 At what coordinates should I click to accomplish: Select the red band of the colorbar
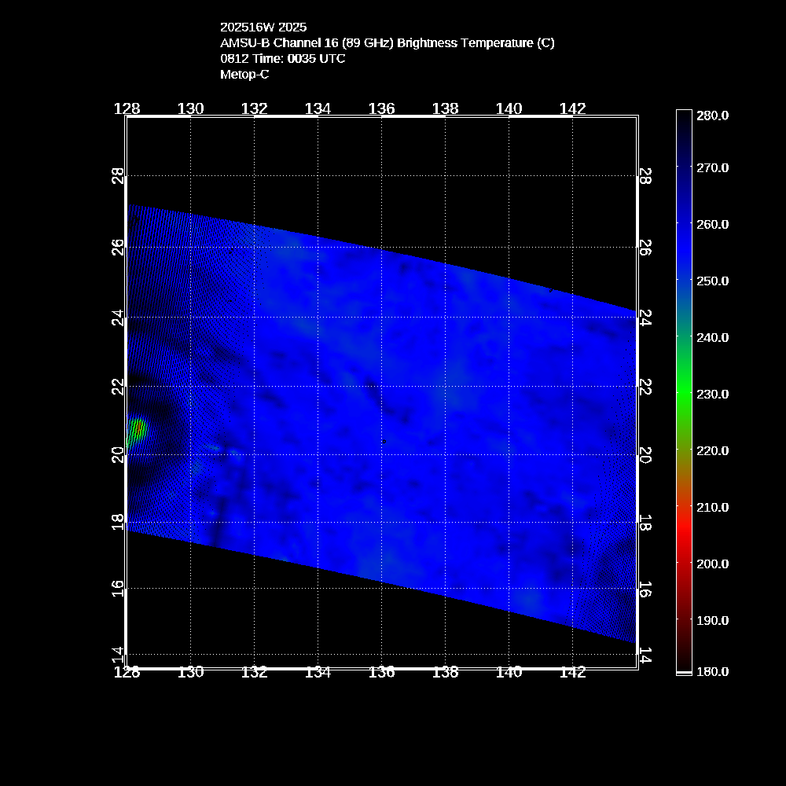(684, 519)
